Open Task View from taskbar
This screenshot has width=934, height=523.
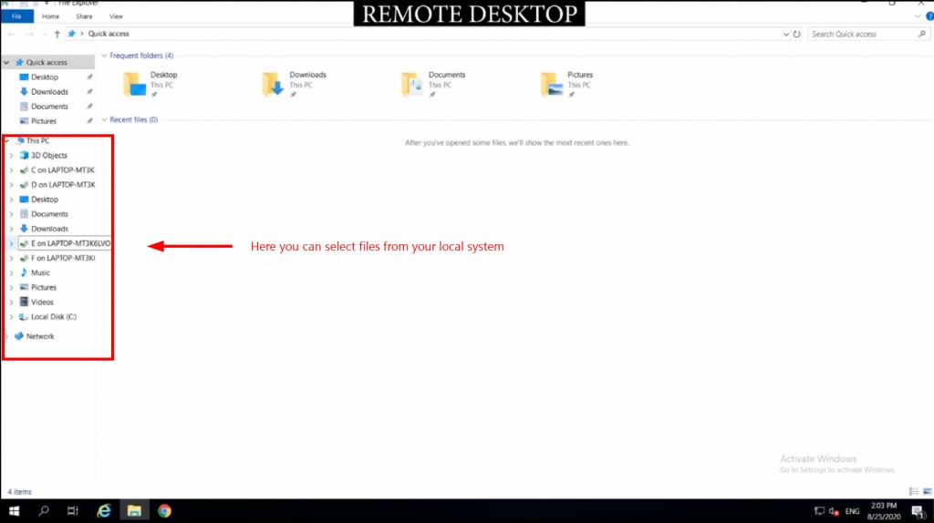[x=73, y=511]
